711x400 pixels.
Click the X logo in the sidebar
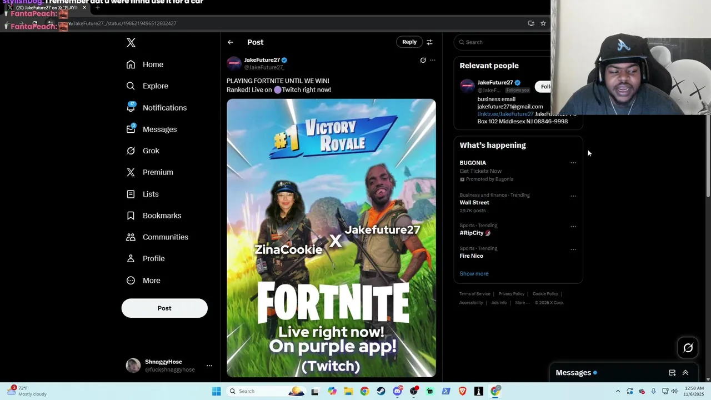[x=131, y=43]
